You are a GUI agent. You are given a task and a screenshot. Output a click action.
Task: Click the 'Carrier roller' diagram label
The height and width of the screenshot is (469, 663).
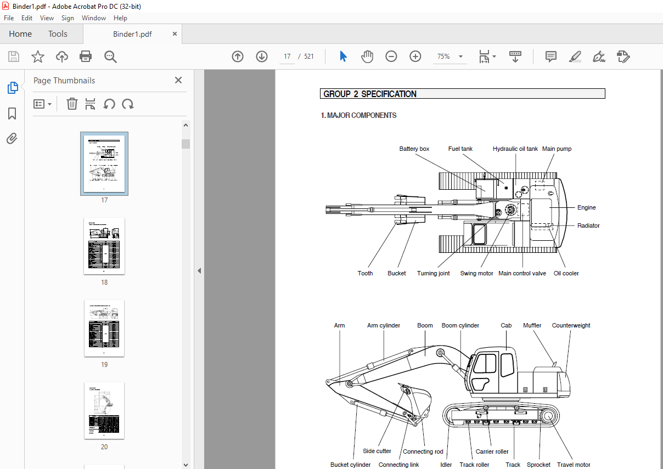tap(492, 451)
